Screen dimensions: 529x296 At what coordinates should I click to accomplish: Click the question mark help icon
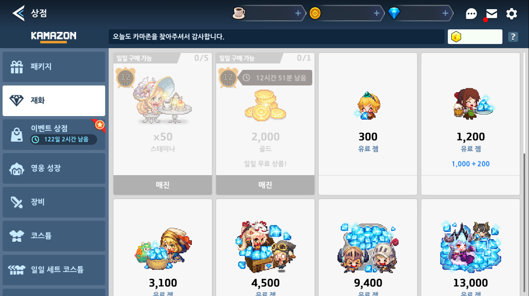(513, 37)
